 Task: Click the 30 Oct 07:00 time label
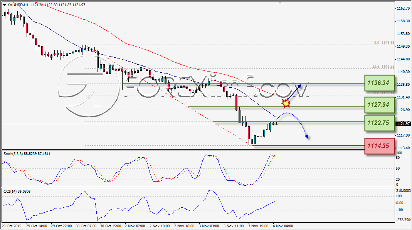[86, 226]
